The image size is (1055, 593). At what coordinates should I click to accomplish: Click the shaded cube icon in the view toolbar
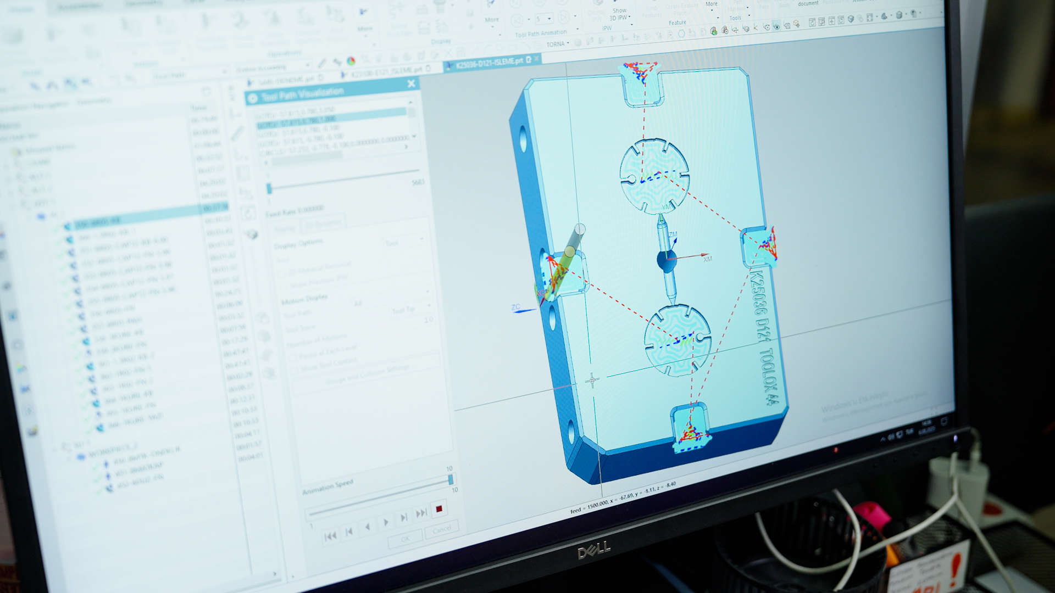tap(851, 19)
